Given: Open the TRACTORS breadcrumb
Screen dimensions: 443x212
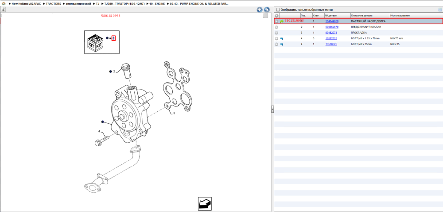Looking at the screenshot, I should (x=54, y=4).
